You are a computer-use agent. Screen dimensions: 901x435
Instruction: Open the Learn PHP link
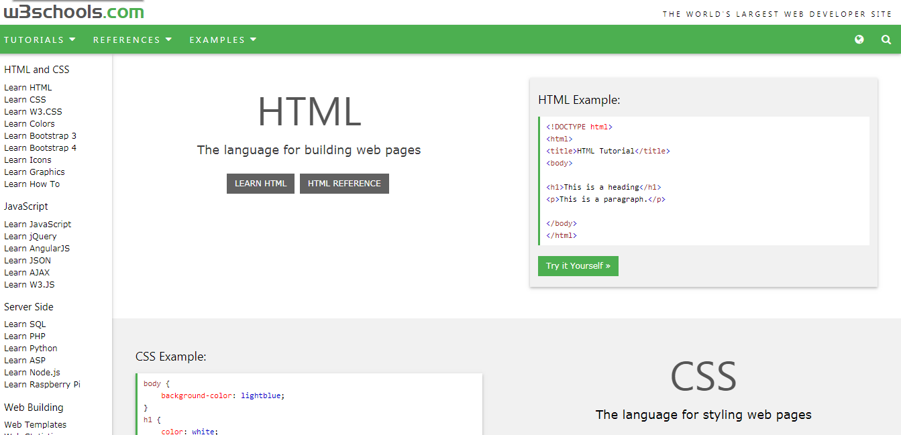[x=25, y=336]
